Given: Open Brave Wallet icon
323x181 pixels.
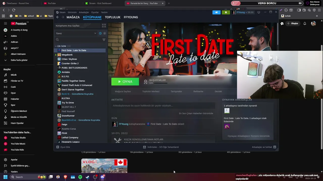Looking at the screenshot, I should tap(304, 10).
